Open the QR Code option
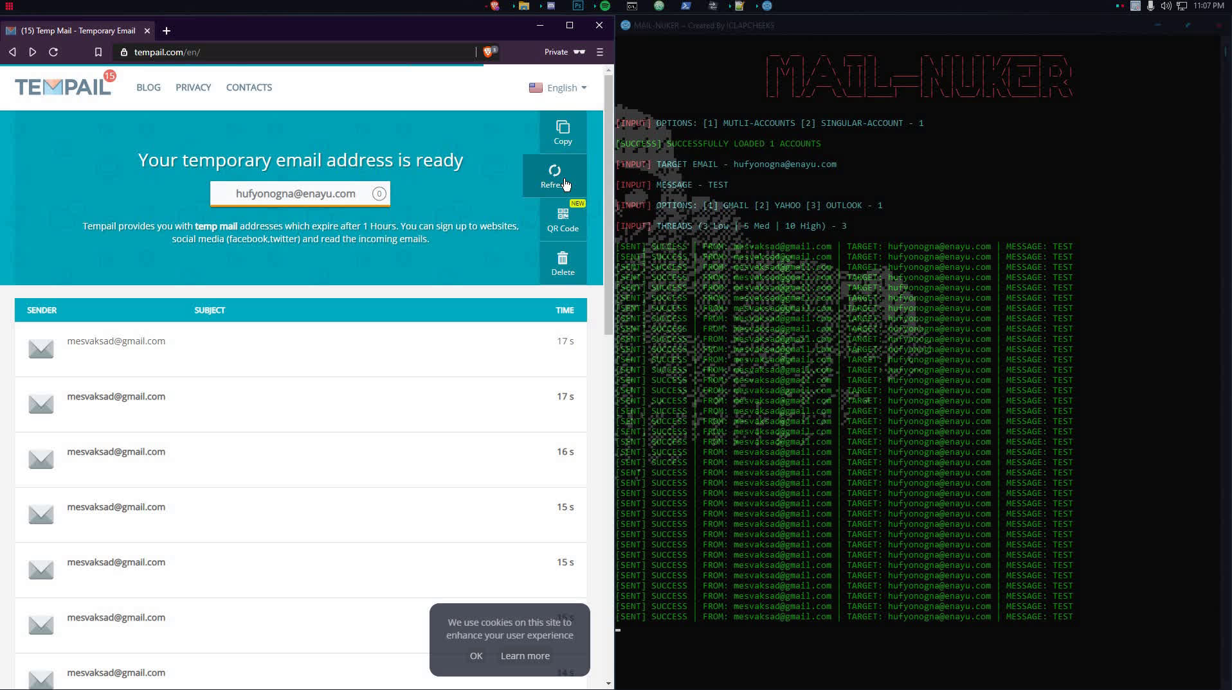The image size is (1232, 690). 563,215
